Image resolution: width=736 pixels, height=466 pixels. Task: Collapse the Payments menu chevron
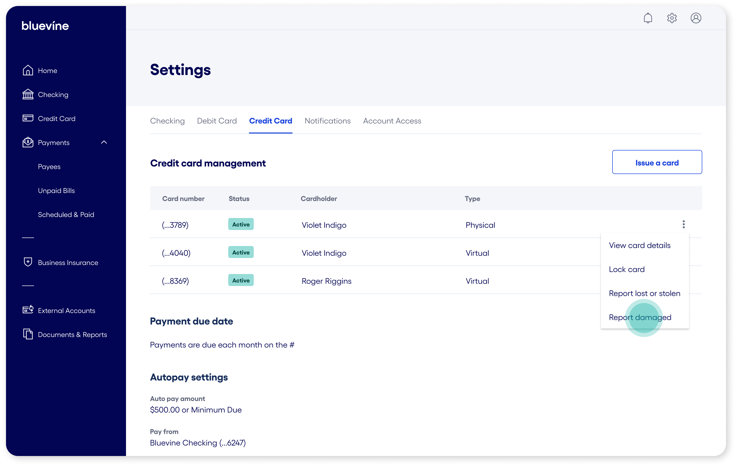(x=104, y=142)
